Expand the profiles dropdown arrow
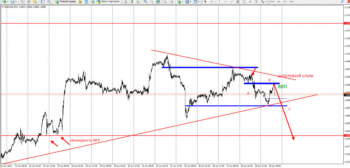The image size is (350, 168). pos(16,2)
